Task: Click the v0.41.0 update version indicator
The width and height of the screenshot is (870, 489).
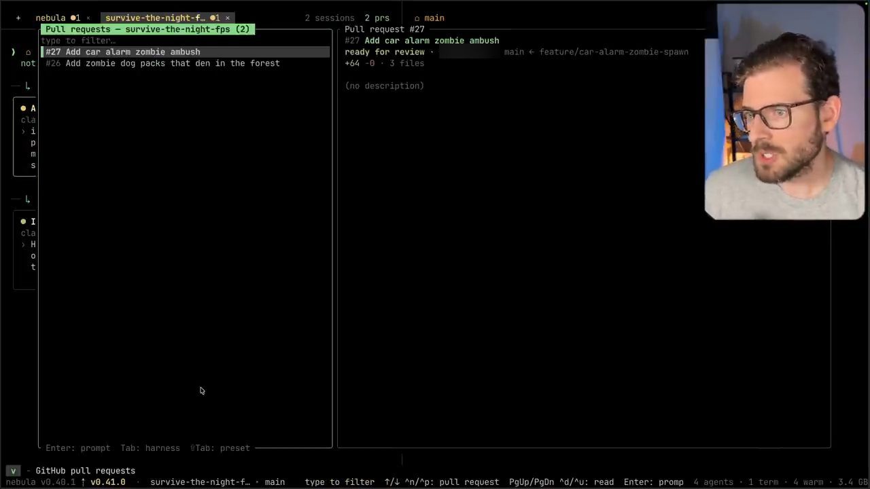Action: pyautogui.click(x=103, y=482)
